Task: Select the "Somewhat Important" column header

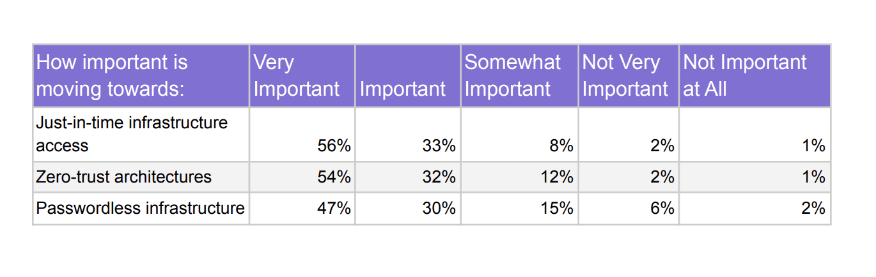Action: (519, 75)
